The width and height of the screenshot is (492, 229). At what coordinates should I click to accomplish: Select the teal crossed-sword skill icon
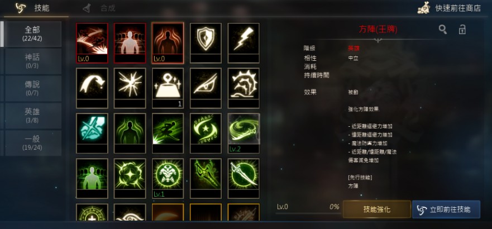pyautogui.click(x=92, y=133)
